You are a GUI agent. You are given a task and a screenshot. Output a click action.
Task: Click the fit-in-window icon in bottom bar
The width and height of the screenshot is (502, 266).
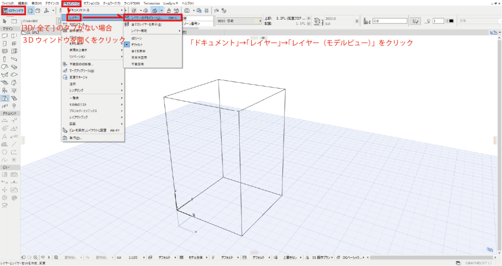56,257
